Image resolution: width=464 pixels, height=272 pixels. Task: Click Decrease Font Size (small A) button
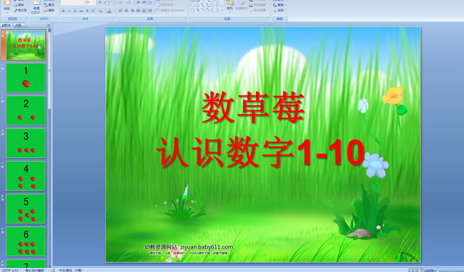coord(105,2)
